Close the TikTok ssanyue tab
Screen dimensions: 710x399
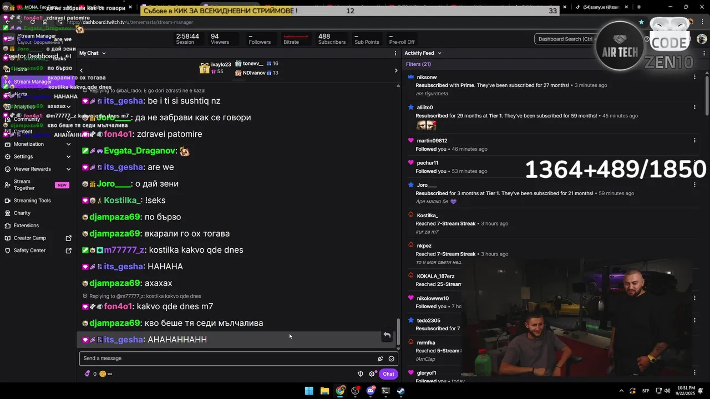[627, 7]
